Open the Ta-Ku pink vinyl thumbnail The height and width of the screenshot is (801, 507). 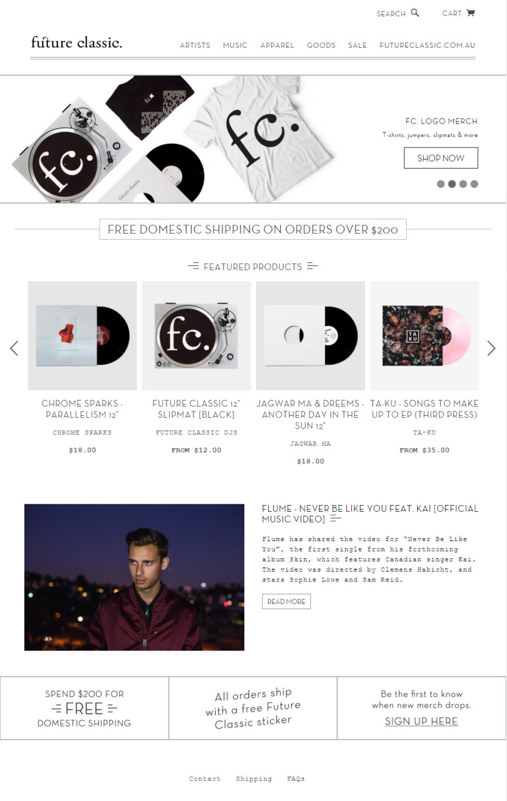click(x=425, y=336)
